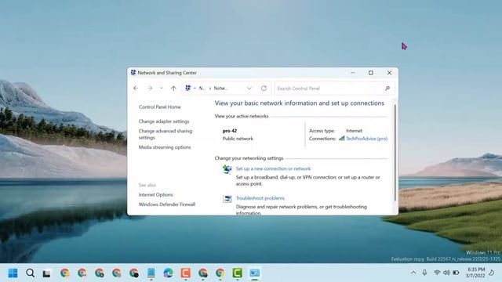Click Set up a new connection or network

pyautogui.click(x=273, y=169)
